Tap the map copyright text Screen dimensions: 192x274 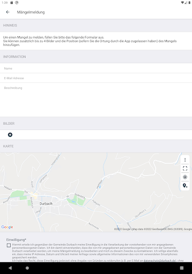coord(153,229)
